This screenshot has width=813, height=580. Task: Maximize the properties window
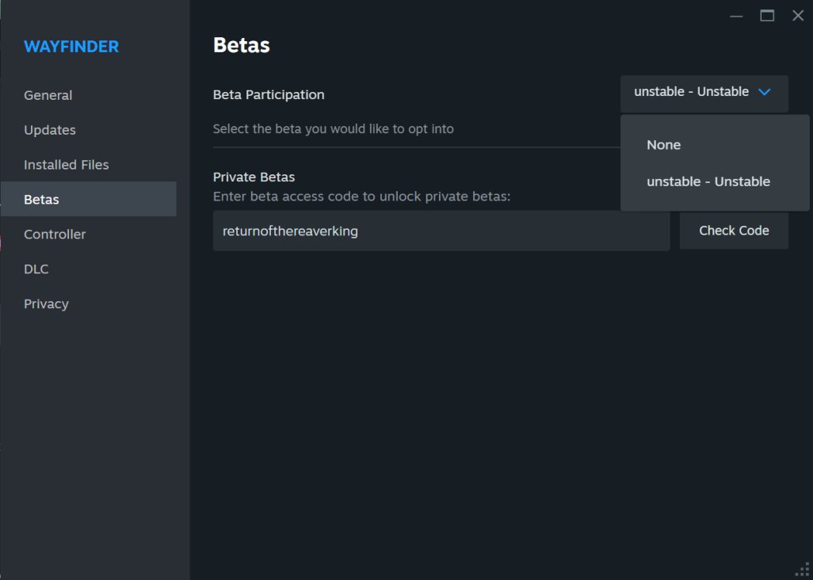click(767, 16)
